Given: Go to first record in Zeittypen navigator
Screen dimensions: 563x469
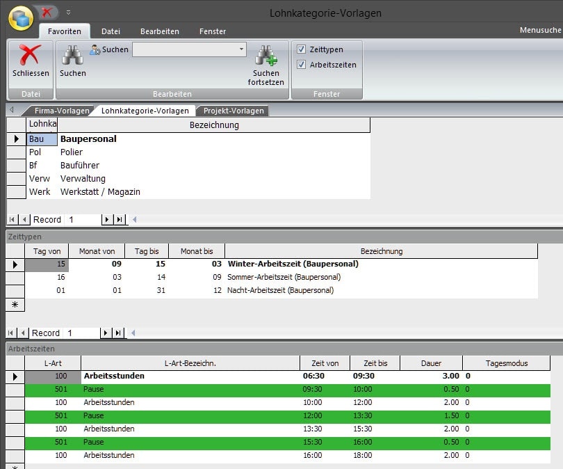Looking at the screenshot, I should (x=10, y=333).
